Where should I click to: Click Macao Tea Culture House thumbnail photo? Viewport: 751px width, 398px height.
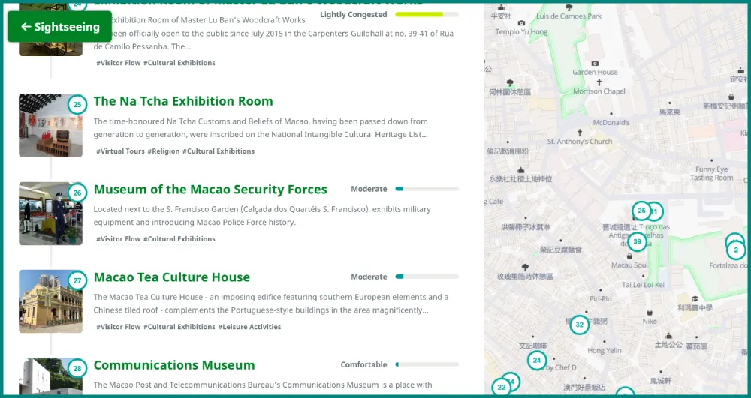click(50, 301)
